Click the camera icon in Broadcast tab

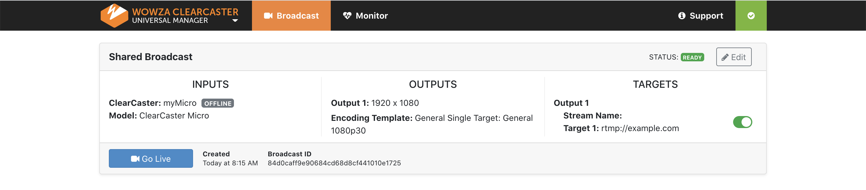[x=268, y=16]
